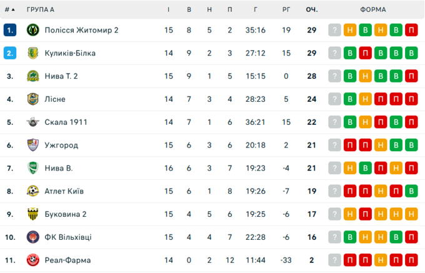Click the light-blue rank 2. badge
The image size is (425, 273).
pos(9,53)
